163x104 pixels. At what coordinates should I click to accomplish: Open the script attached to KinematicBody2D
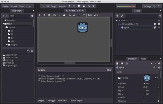(155, 24)
